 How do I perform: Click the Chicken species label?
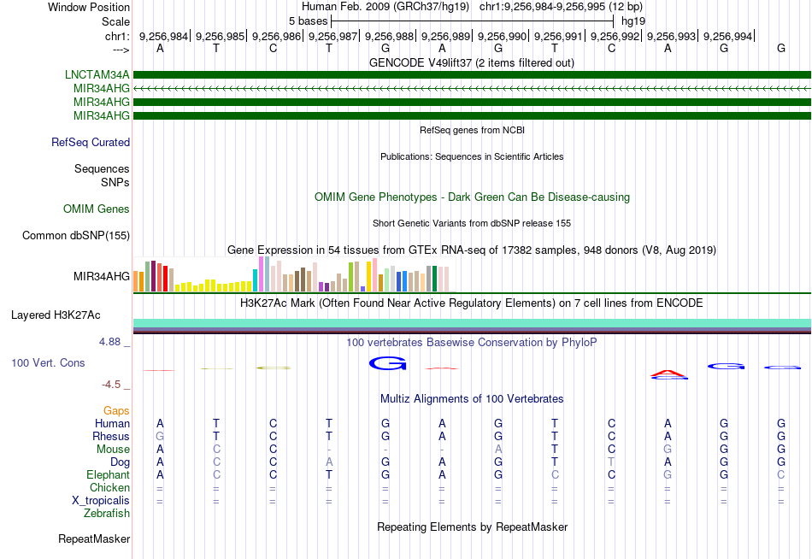[x=109, y=487]
